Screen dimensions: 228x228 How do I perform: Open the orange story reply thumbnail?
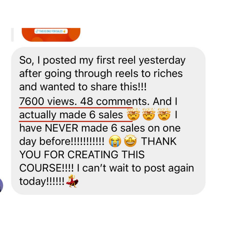click(x=51, y=35)
